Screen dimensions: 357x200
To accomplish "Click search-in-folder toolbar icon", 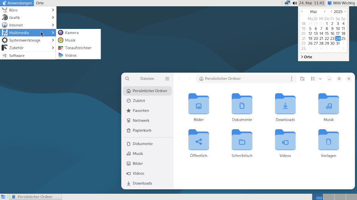I will point(302,79).
